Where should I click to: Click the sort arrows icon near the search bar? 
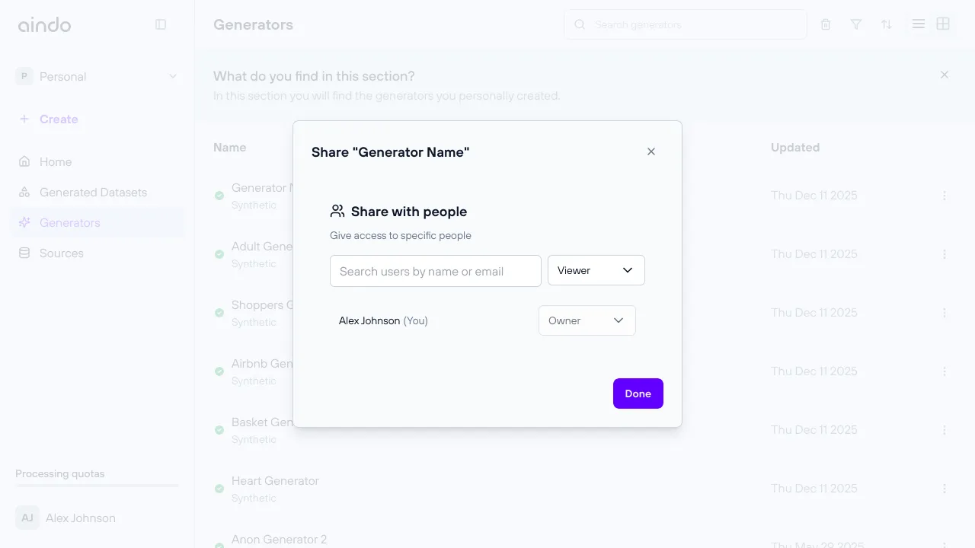(x=887, y=24)
